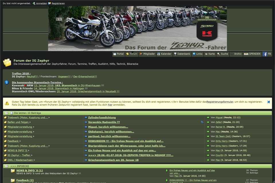Click the NEWS & INFO´S forum folder icon
Screen dimensions: 275x183
coord(13,171)
